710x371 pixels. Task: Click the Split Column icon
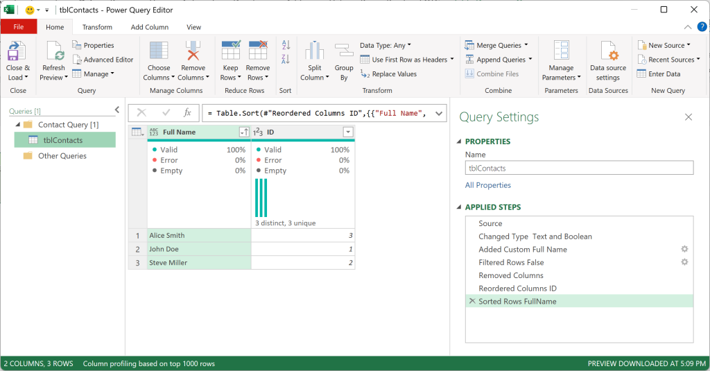(x=314, y=51)
